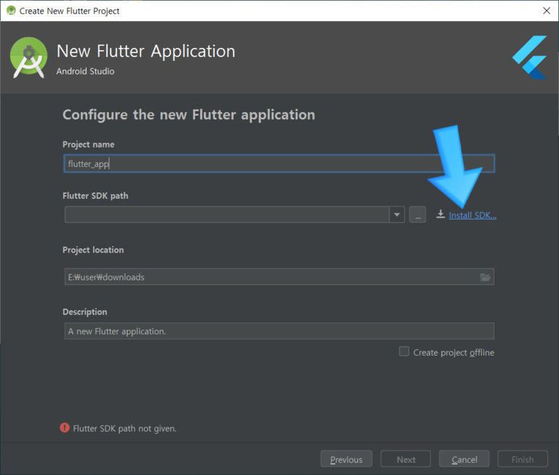Click the 'Project name' label

(x=88, y=145)
